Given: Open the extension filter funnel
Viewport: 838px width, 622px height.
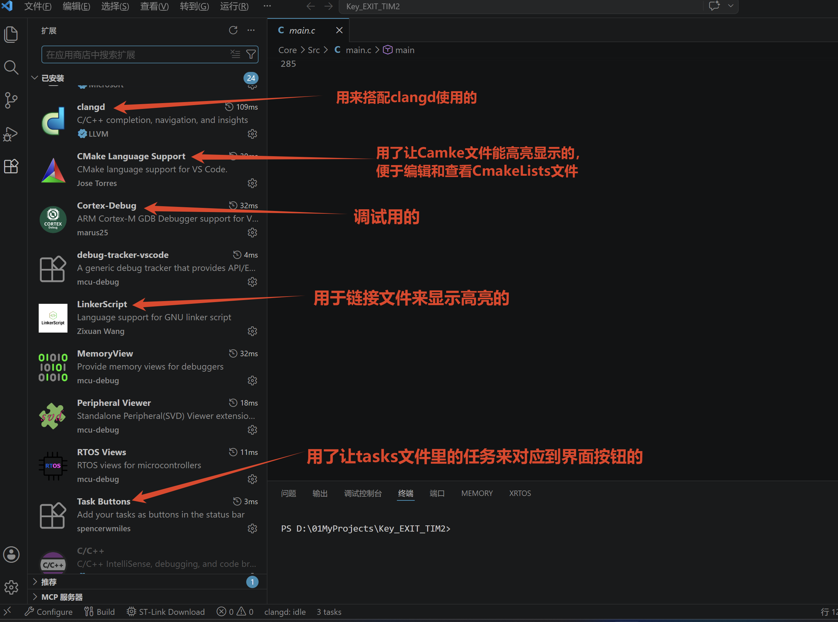Looking at the screenshot, I should [x=251, y=54].
